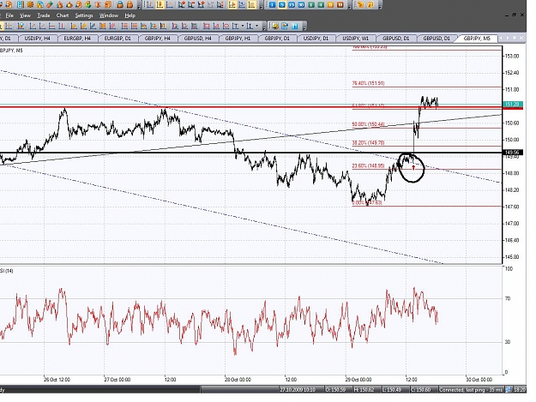Image resolution: width=536 pixels, height=402 pixels.
Task: Switch to the USDJPY, H4 tab
Action: point(37,39)
